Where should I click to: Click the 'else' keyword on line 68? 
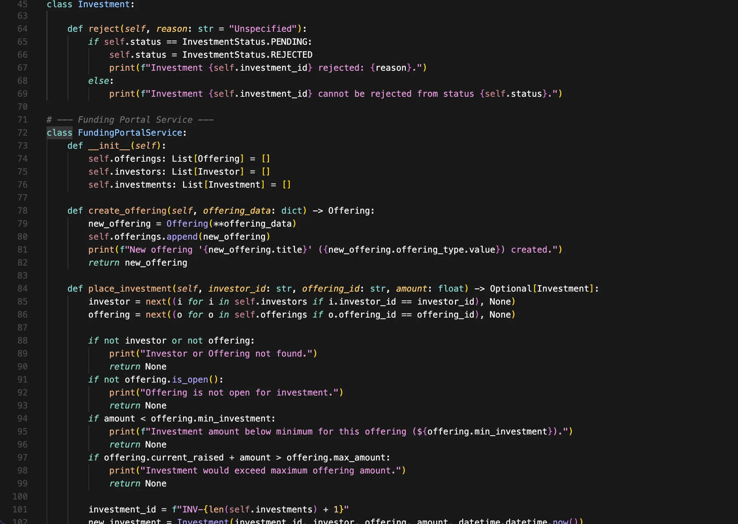99,81
